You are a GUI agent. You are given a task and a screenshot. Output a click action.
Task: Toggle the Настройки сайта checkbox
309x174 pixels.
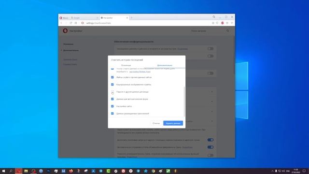(112, 106)
